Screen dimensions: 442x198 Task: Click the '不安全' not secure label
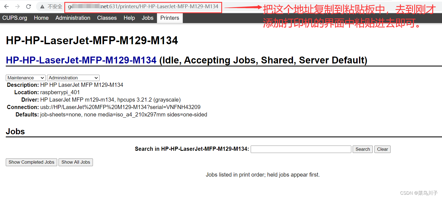point(55,7)
